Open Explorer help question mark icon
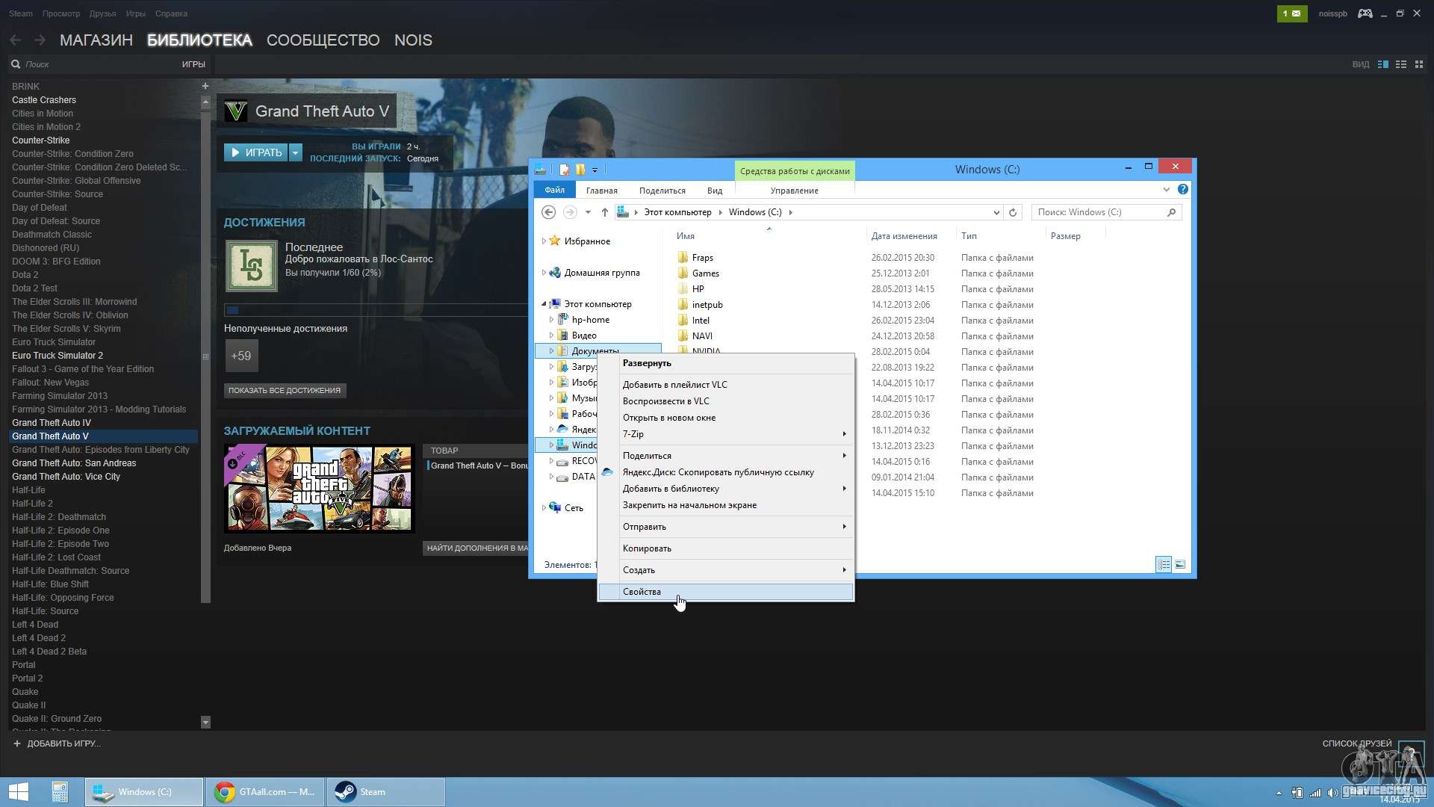Image resolution: width=1434 pixels, height=807 pixels. tap(1183, 190)
